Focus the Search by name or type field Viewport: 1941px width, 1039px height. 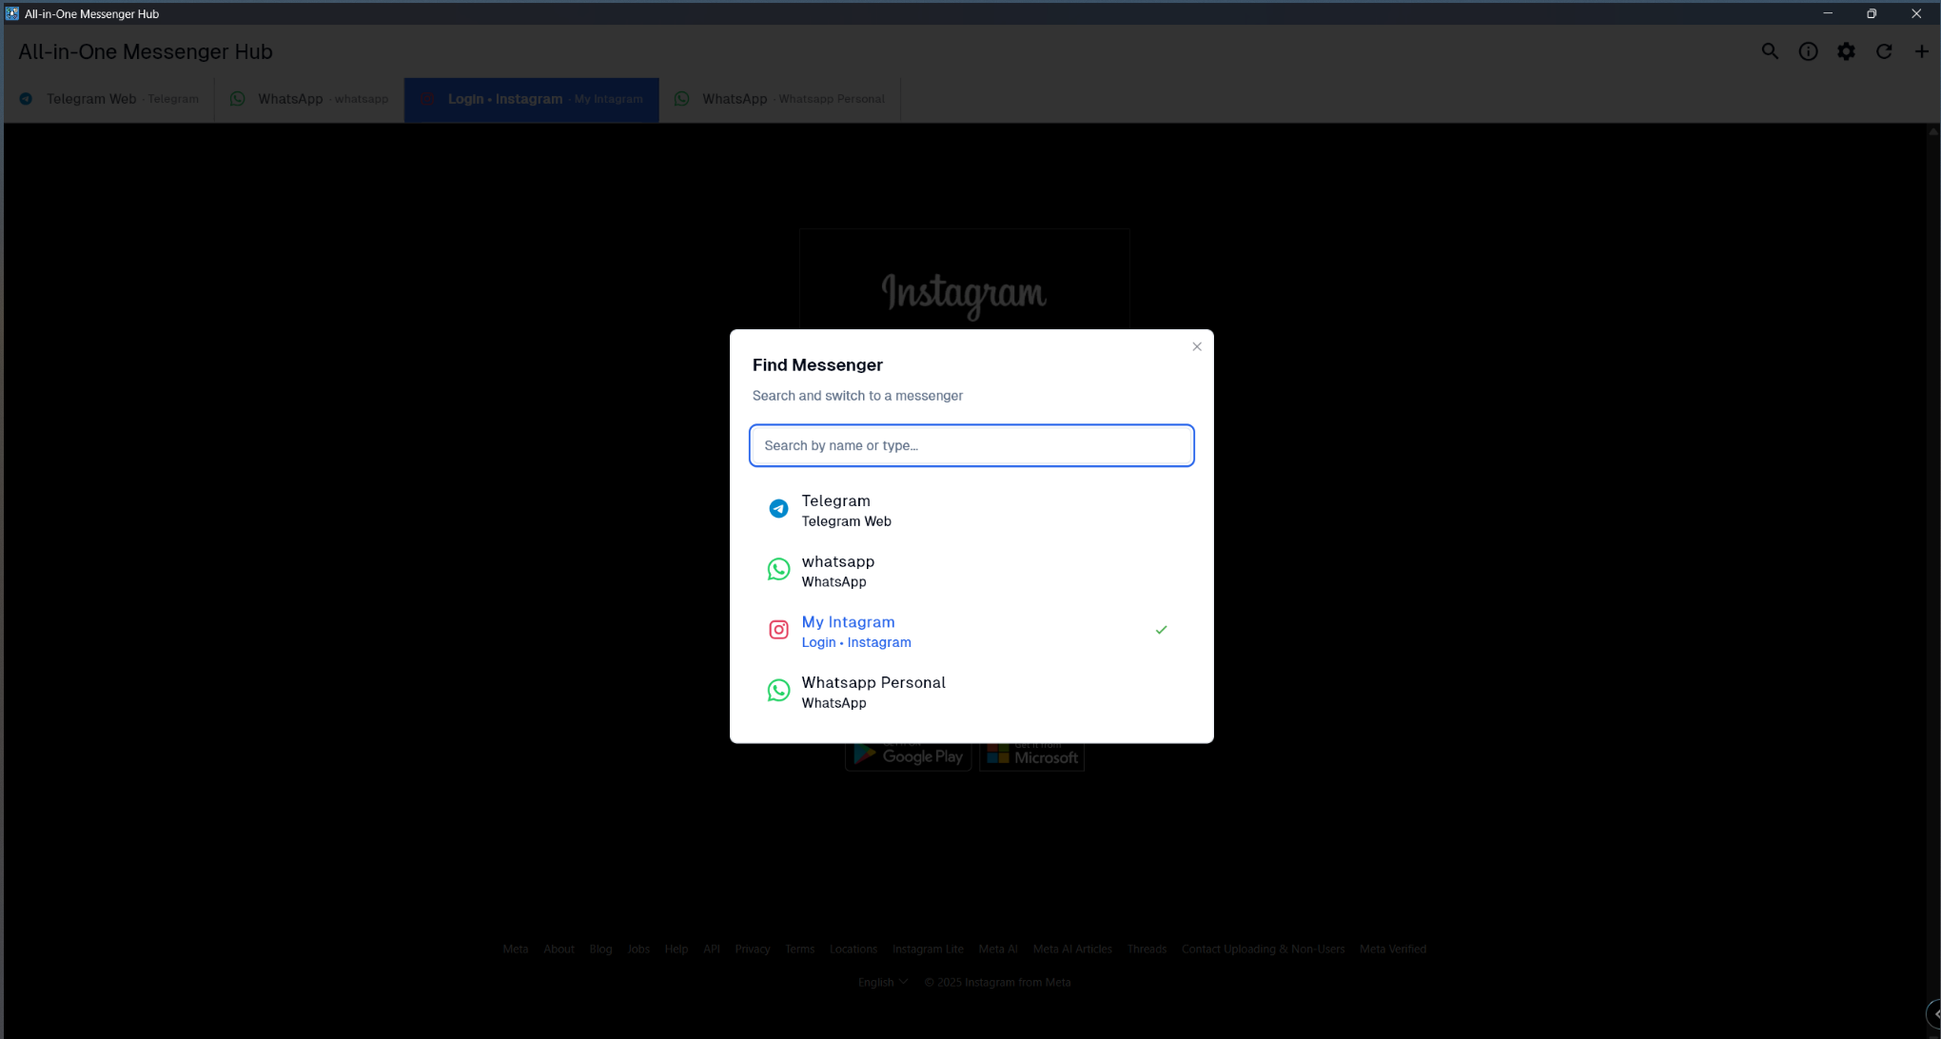pyautogui.click(x=971, y=445)
